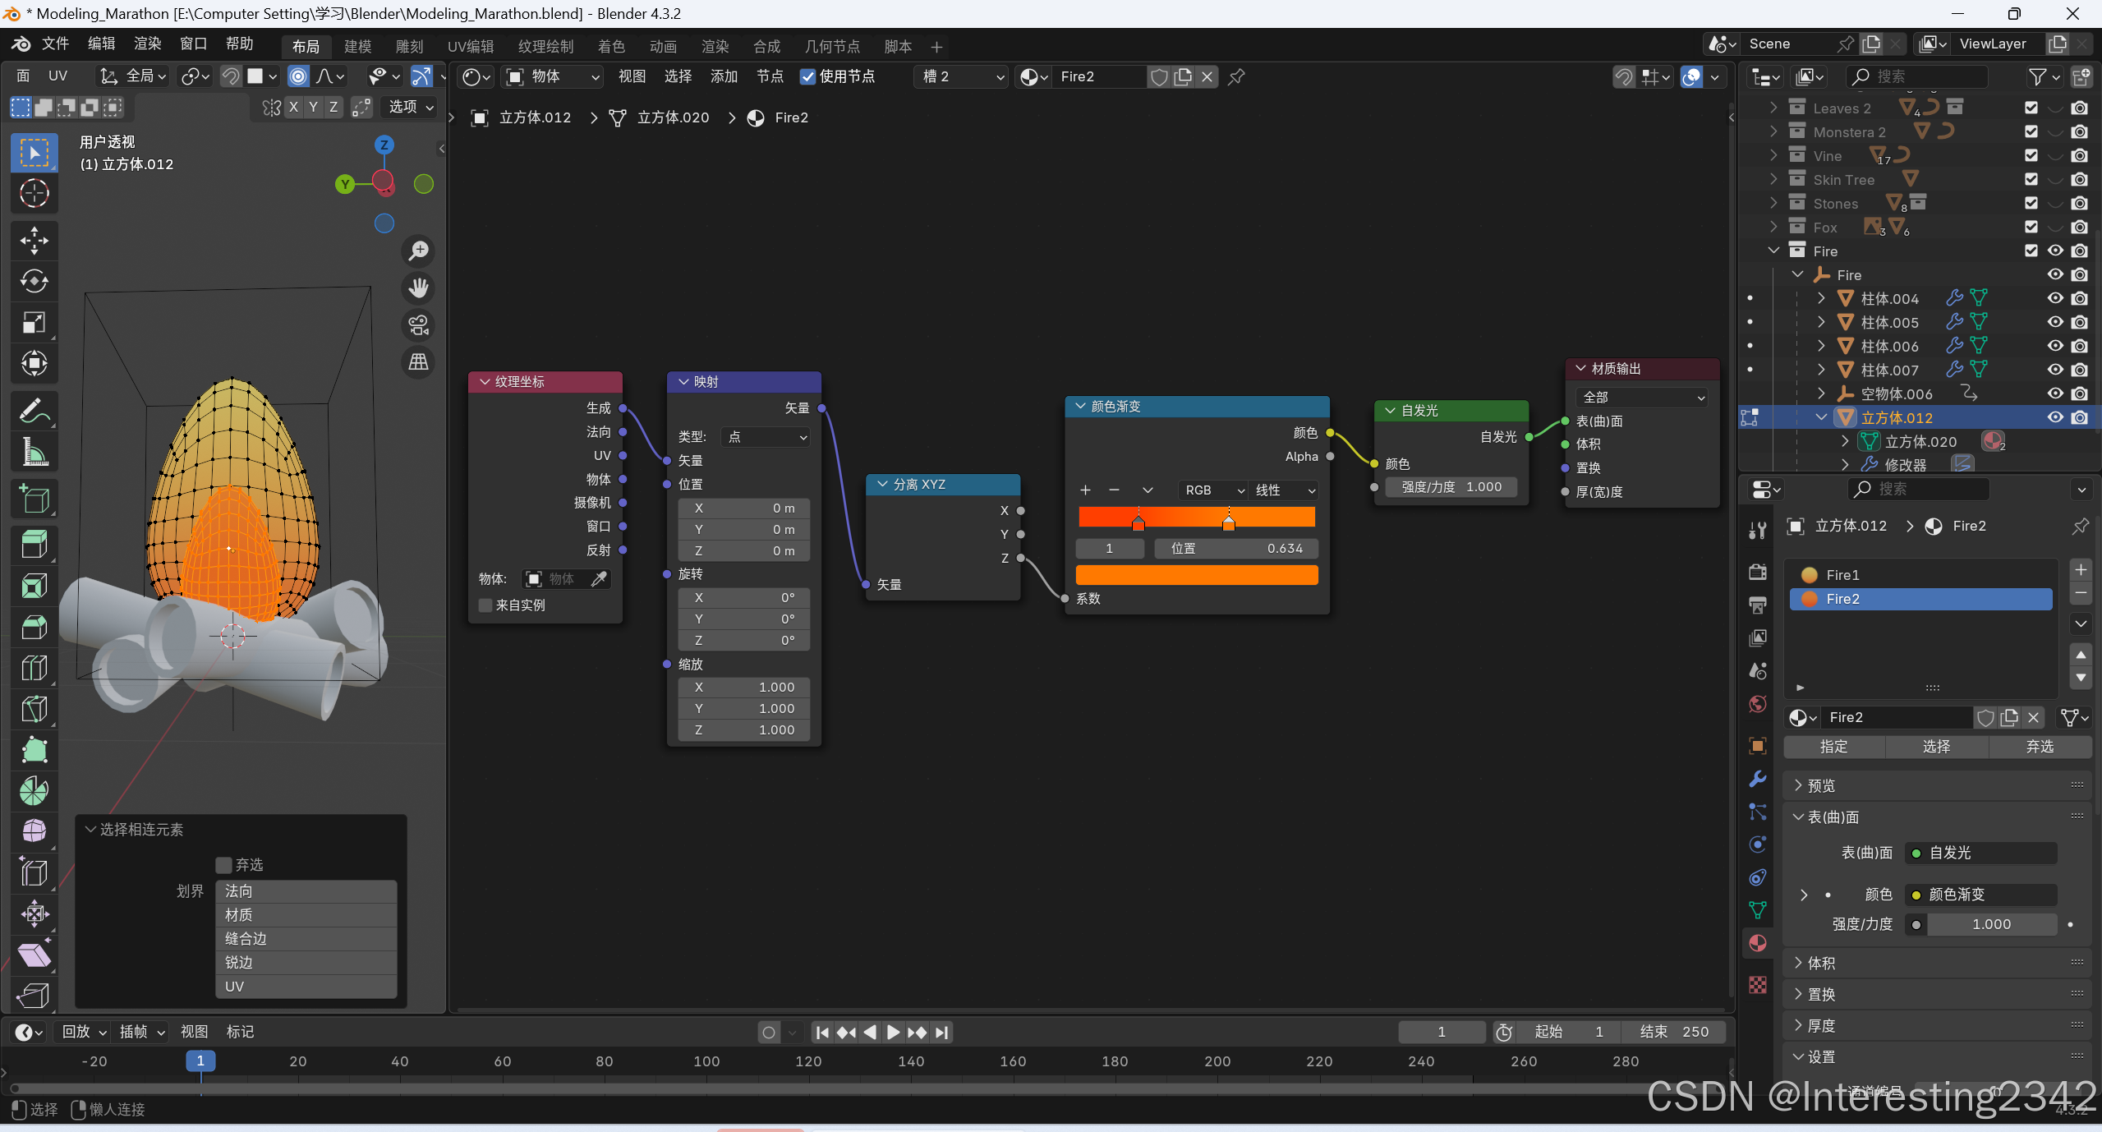This screenshot has width=2102, height=1132.
Task: Enable the 来自实例 checkbox
Action: [x=485, y=605]
